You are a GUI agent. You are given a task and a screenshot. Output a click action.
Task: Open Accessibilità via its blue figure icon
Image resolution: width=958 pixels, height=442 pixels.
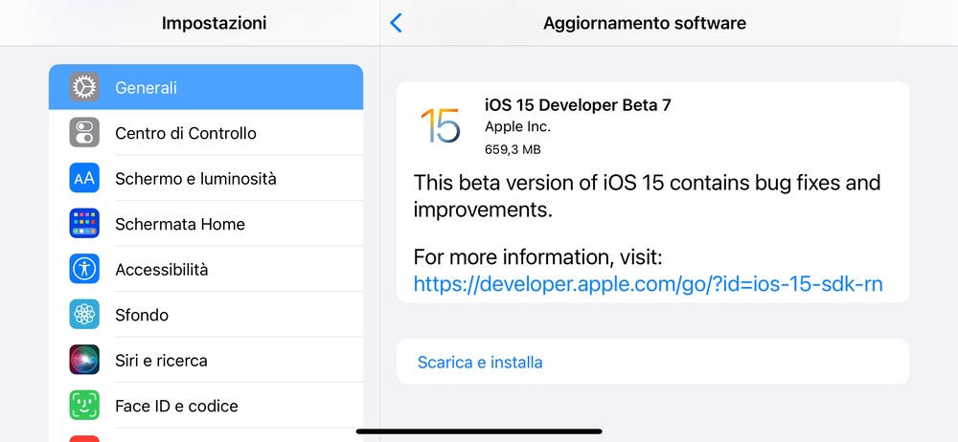click(84, 270)
